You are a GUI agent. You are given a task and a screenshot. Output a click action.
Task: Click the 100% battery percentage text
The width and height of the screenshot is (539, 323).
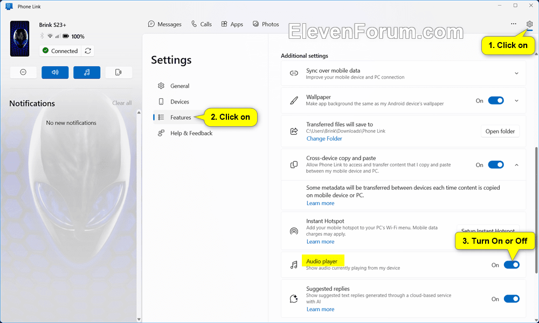[78, 37]
